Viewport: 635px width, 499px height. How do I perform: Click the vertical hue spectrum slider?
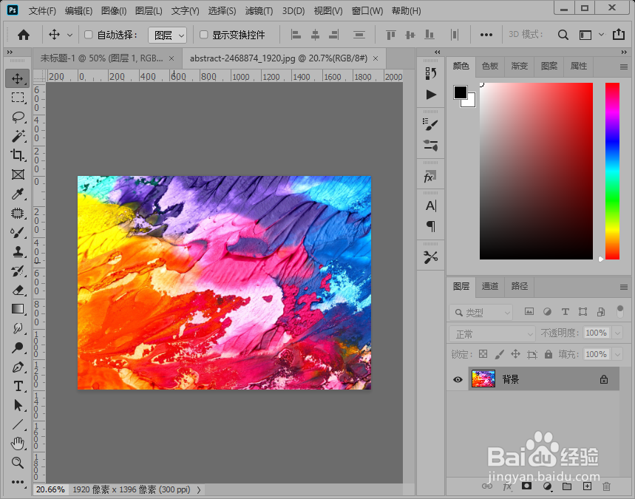[612, 171]
